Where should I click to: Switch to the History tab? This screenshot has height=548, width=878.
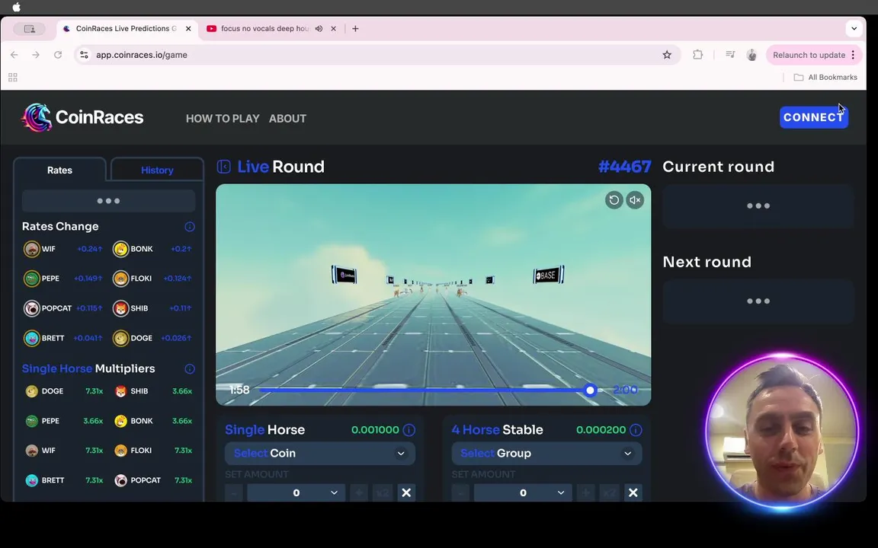coord(157,170)
